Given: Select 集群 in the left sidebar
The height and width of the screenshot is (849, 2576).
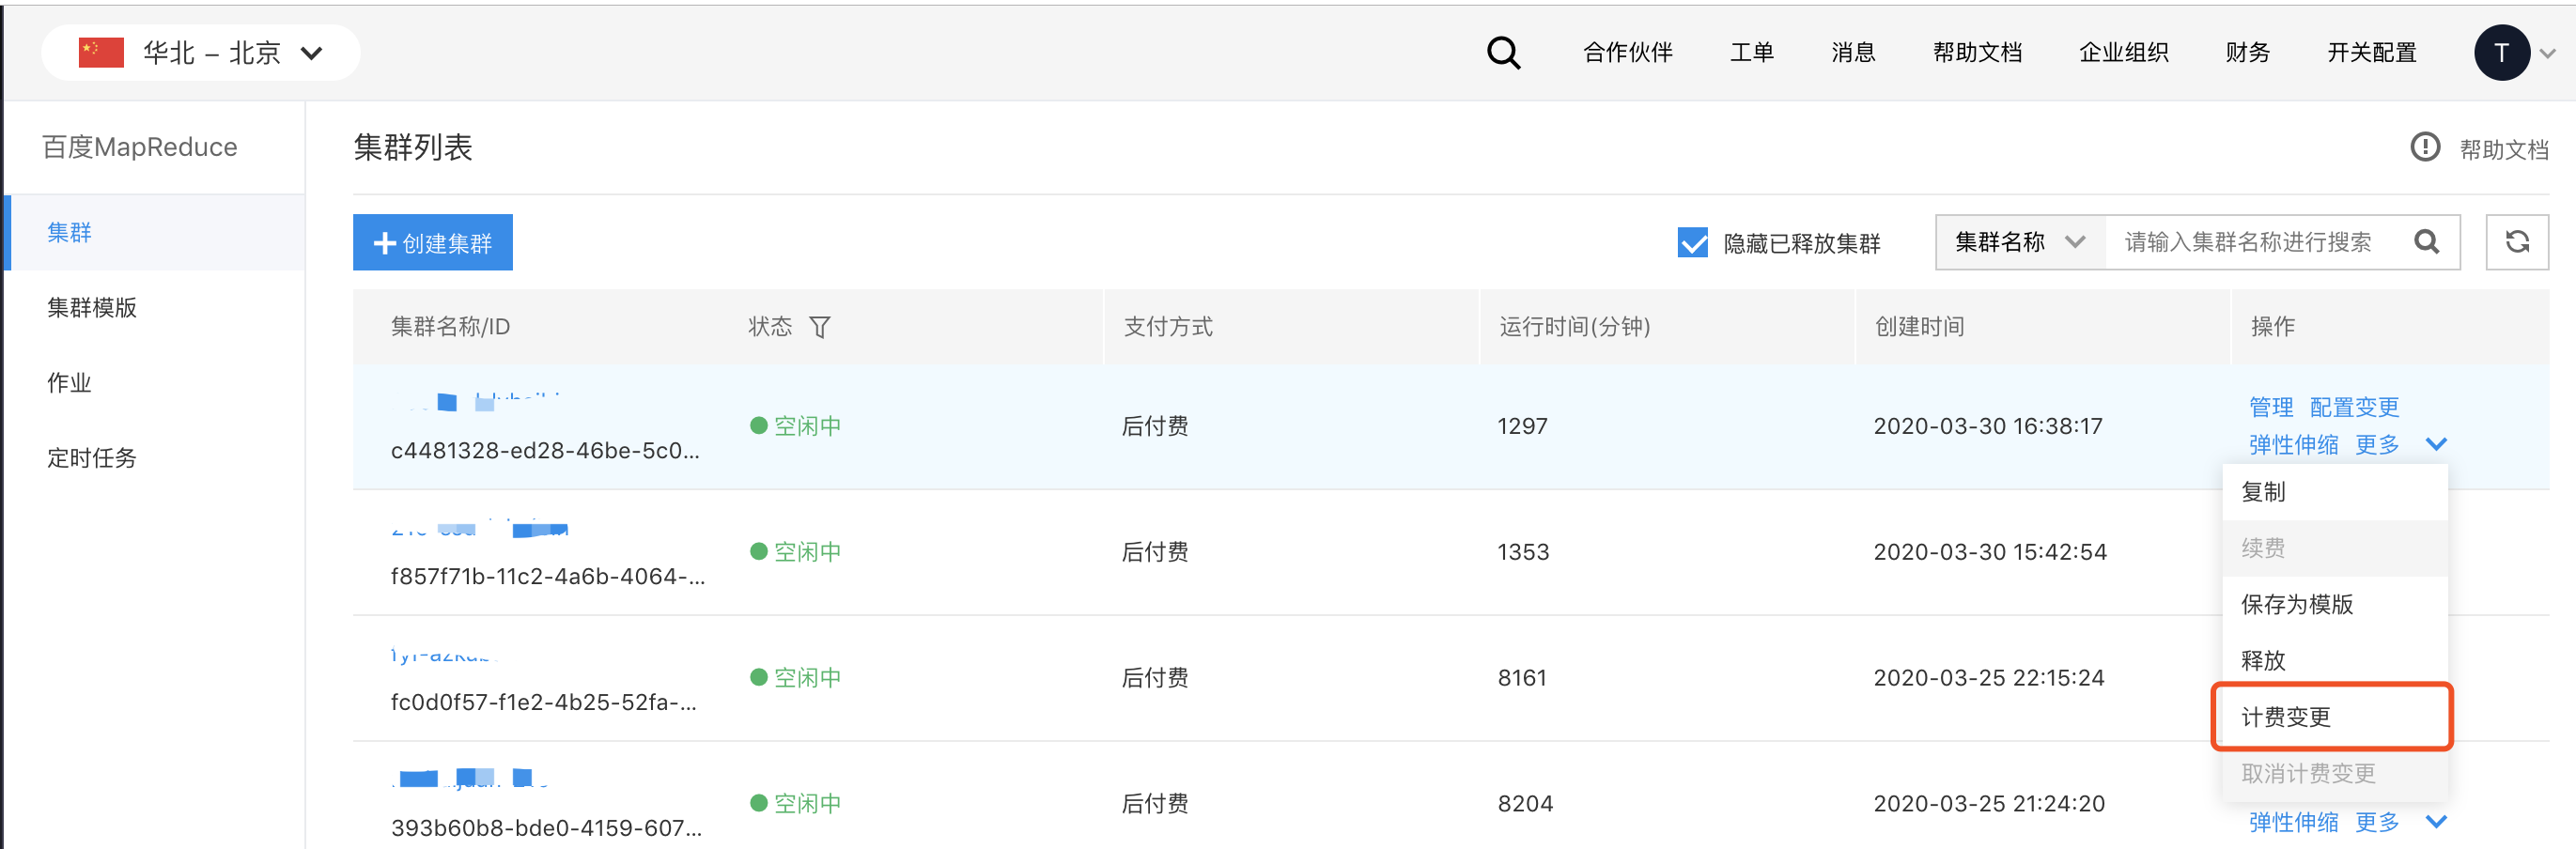Looking at the screenshot, I should [156, 232].
